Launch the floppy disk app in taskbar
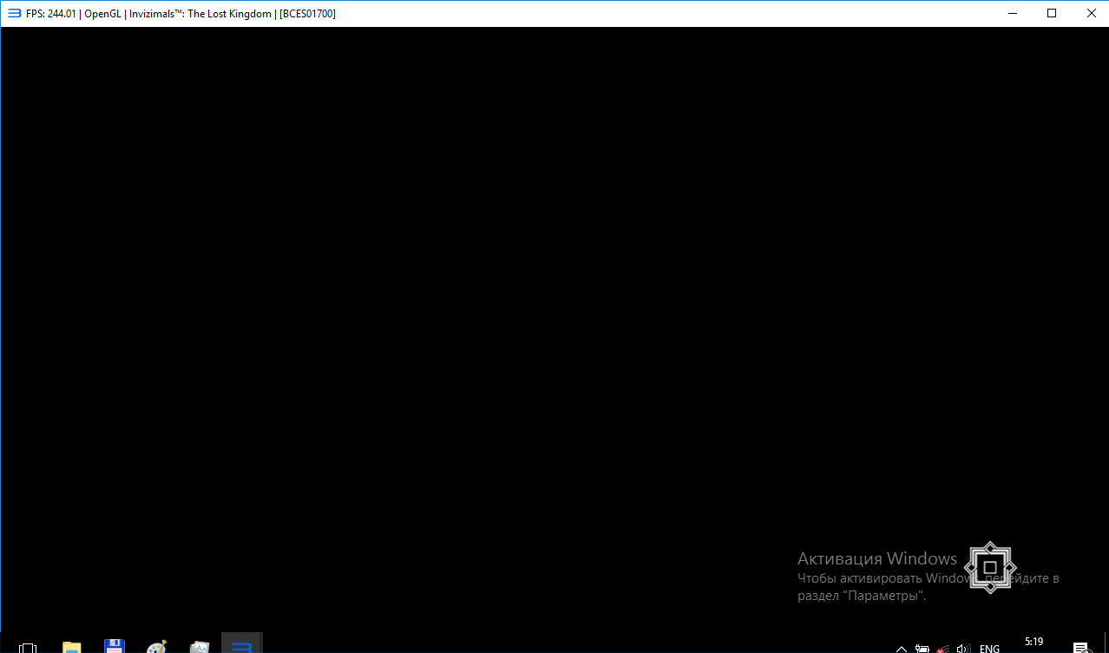1109x653 pixels. pyautogui.click(x=114, y=647)
